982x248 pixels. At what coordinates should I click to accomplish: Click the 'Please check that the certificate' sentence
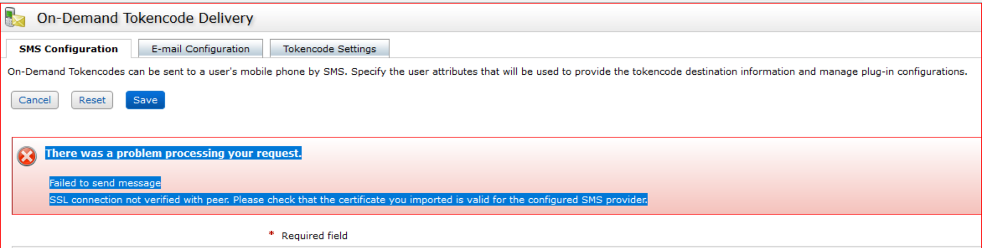(346, 199)
